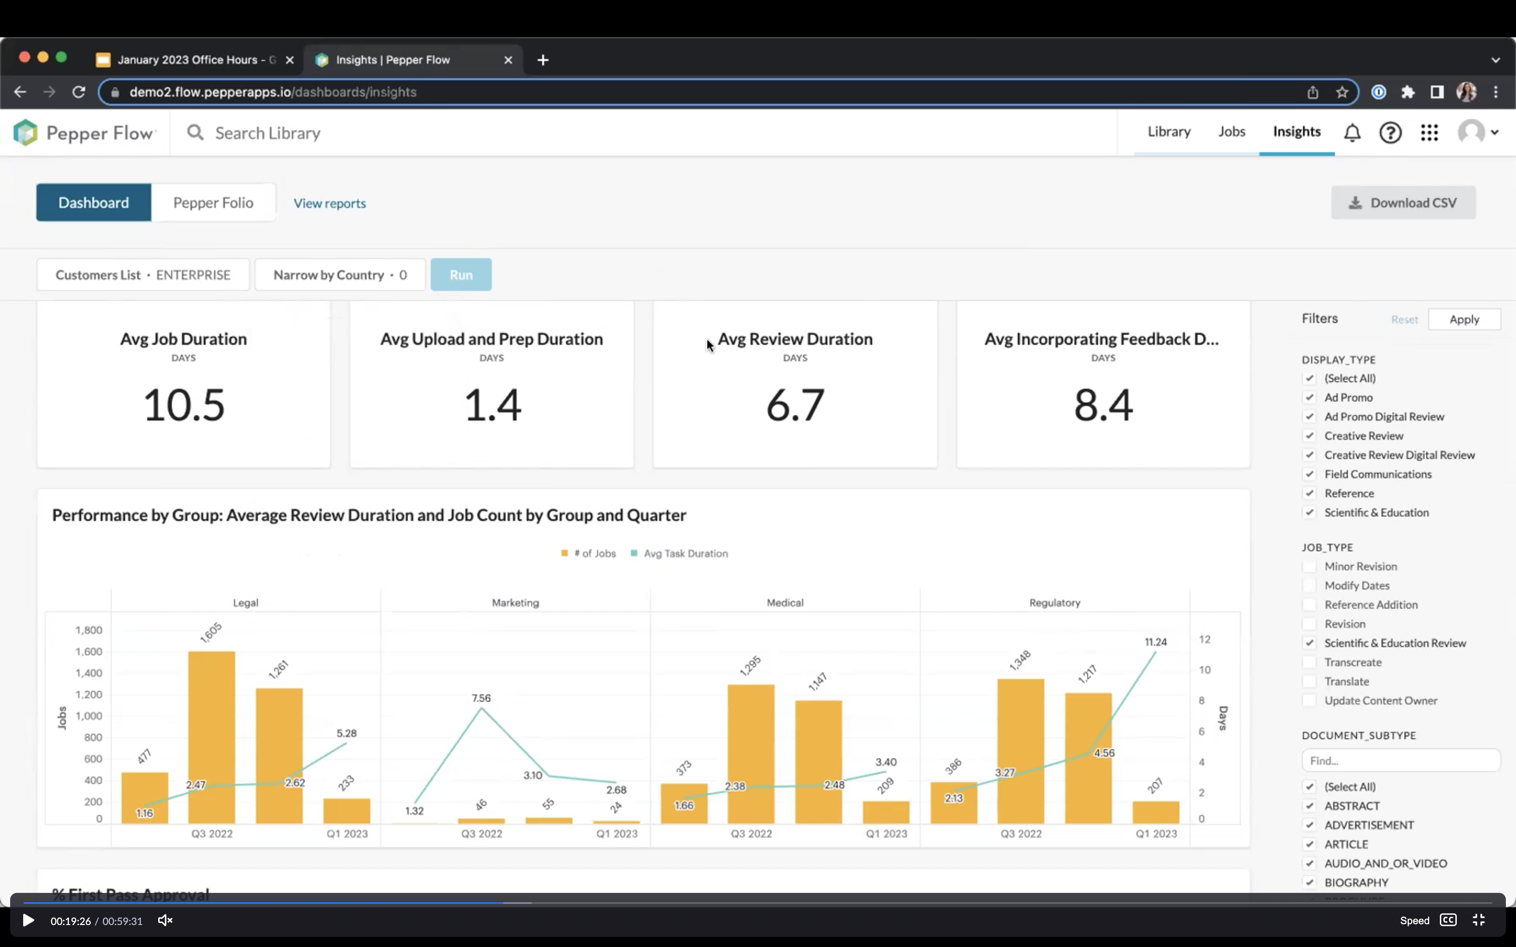The image size is (1516, 947).
Task: Uncheck Field Communications checkbox
Action: point(1309,474)
